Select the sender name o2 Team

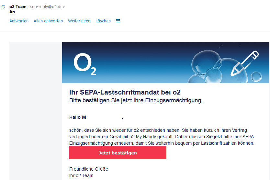pyautogui.click(x=18, y=7)
